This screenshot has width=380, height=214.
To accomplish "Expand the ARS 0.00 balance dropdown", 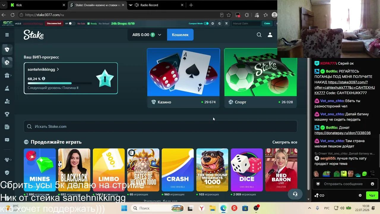I will [x=147, y=35].
